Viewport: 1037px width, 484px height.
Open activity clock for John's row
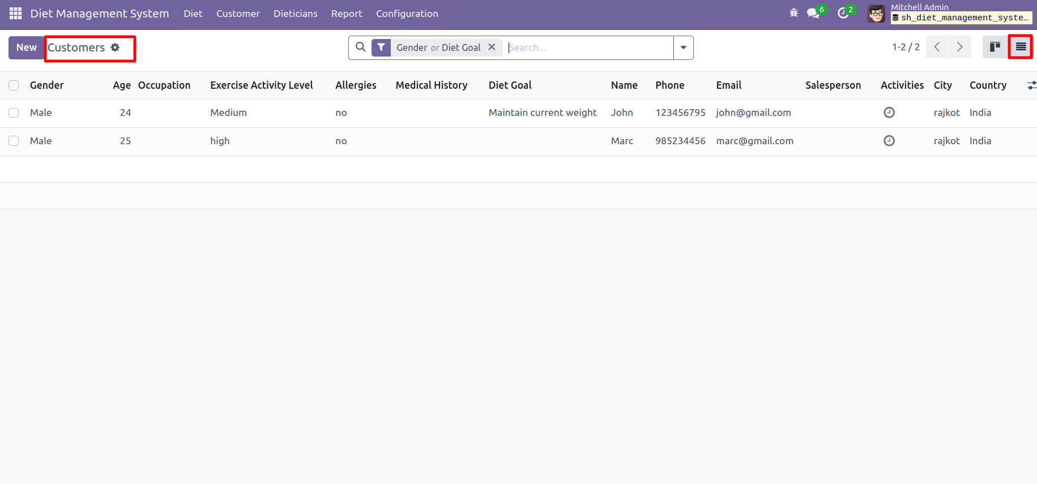[x=889, y=113]
